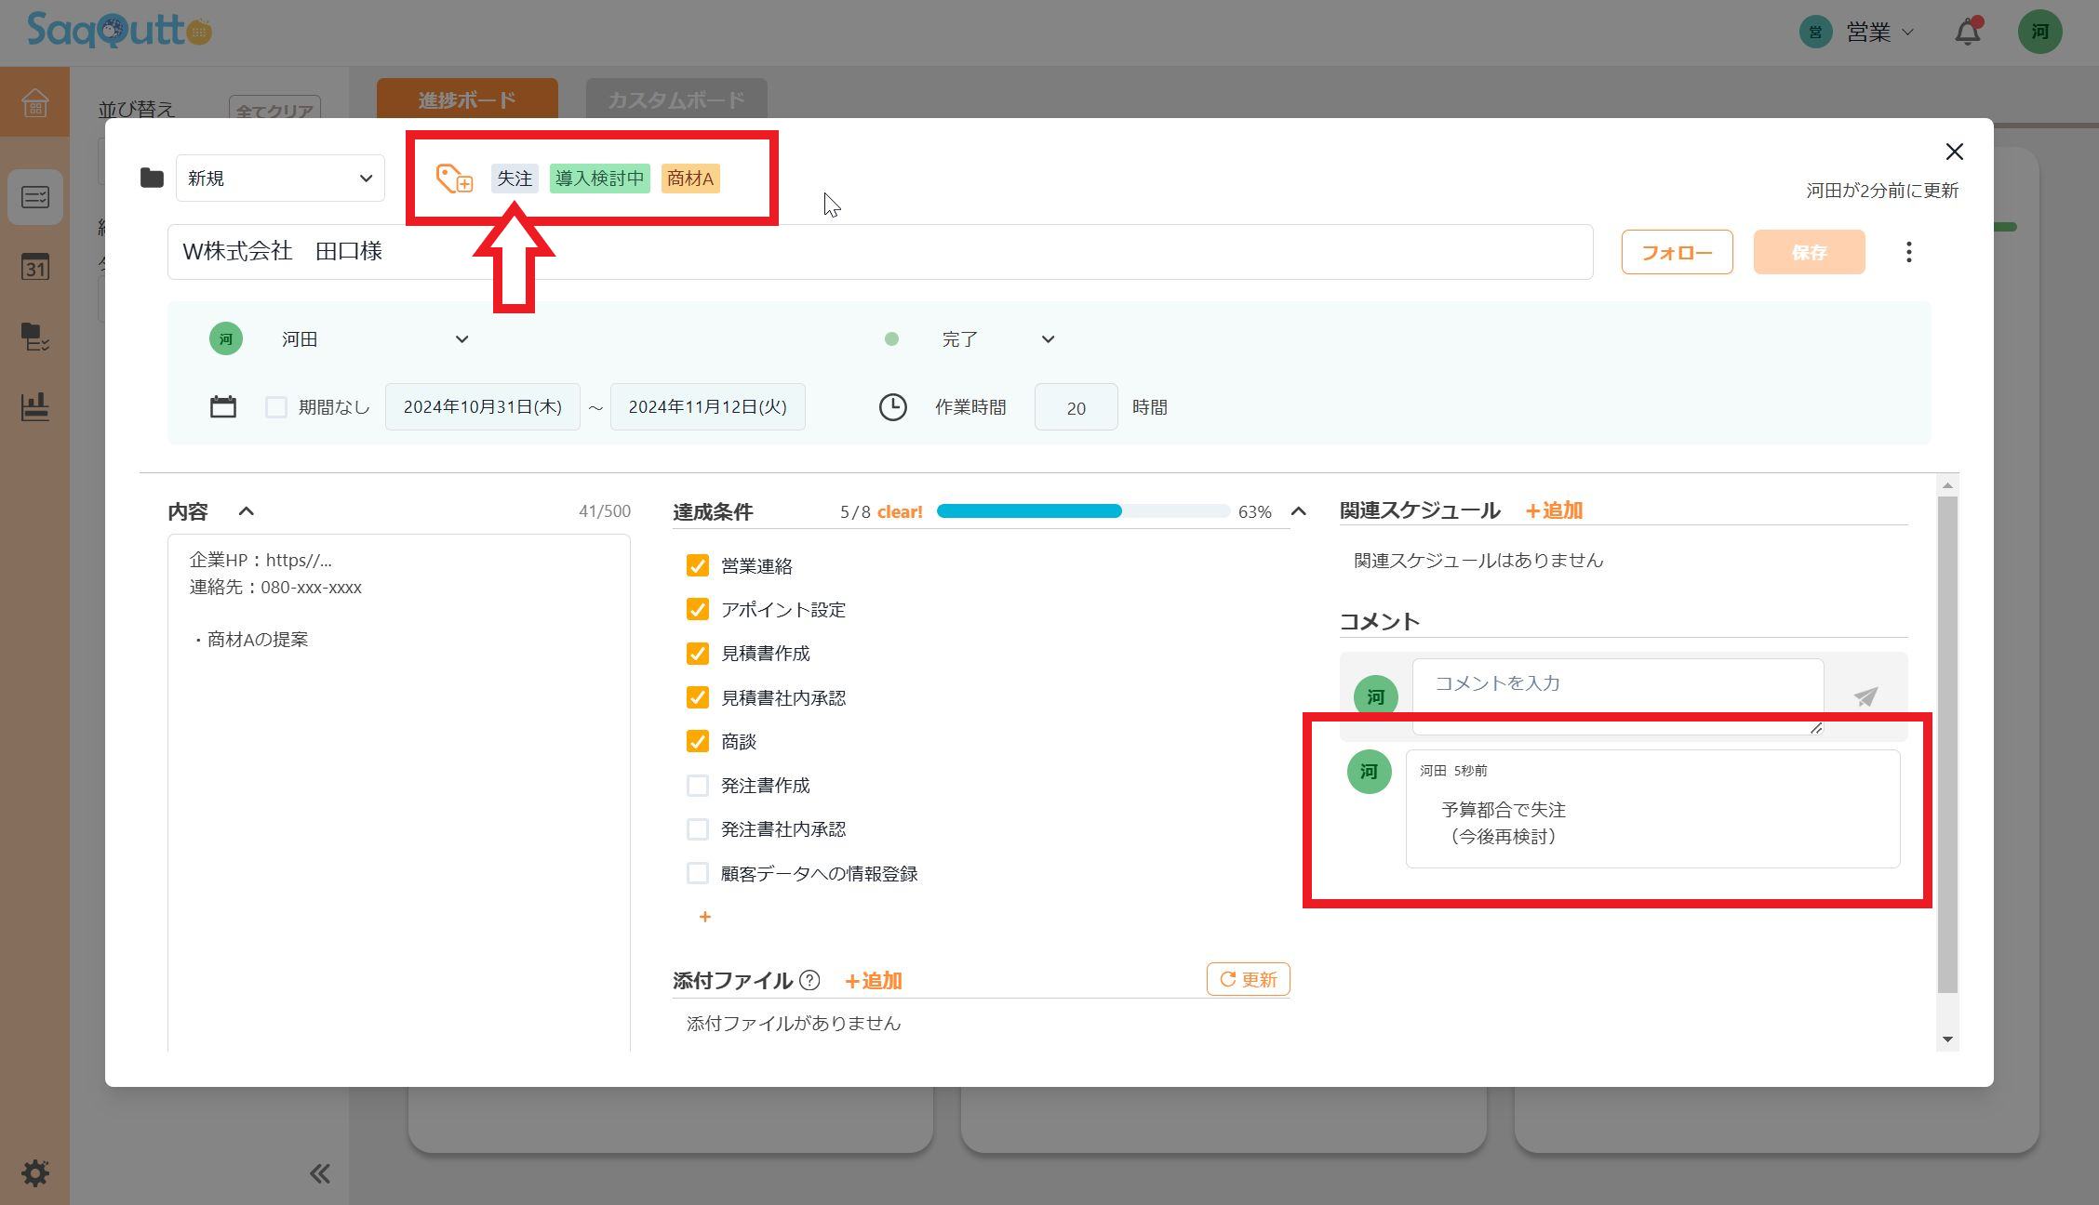Open the notification bell
The width and height of the screenshot is (2099, 1205).
[x=1967, y=32]
